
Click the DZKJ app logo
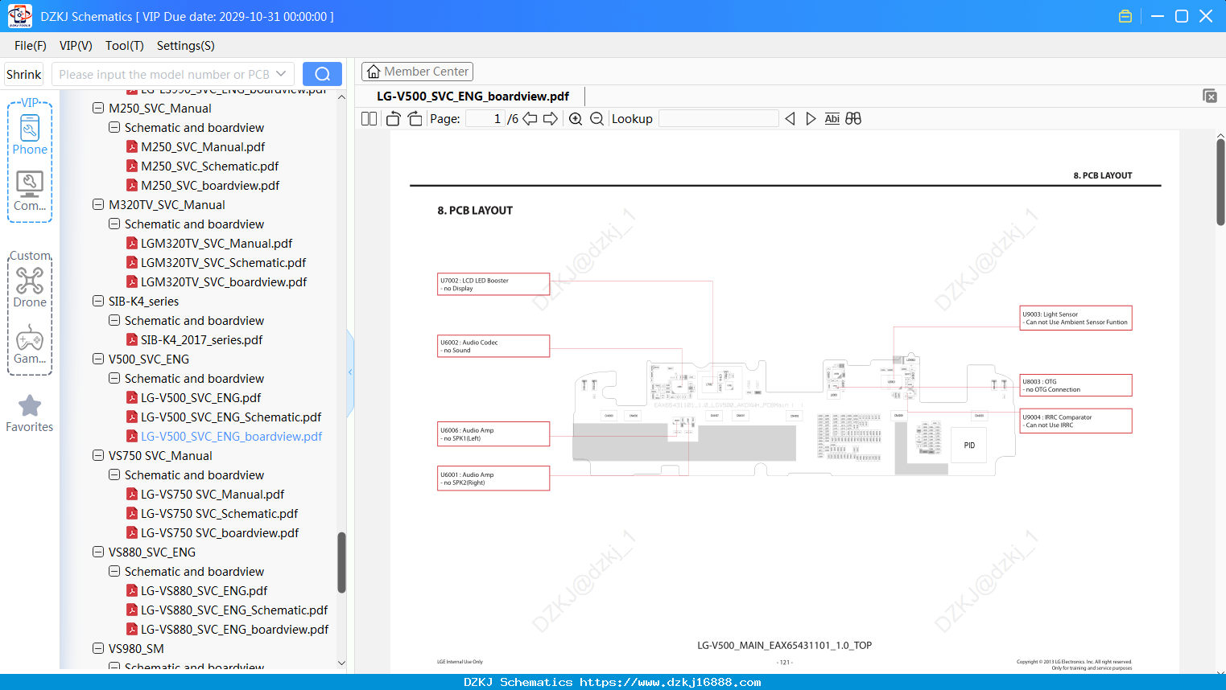(x=19, y=16)
